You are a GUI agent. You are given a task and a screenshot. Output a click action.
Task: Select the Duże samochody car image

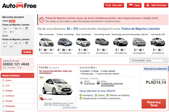(83, 42)
